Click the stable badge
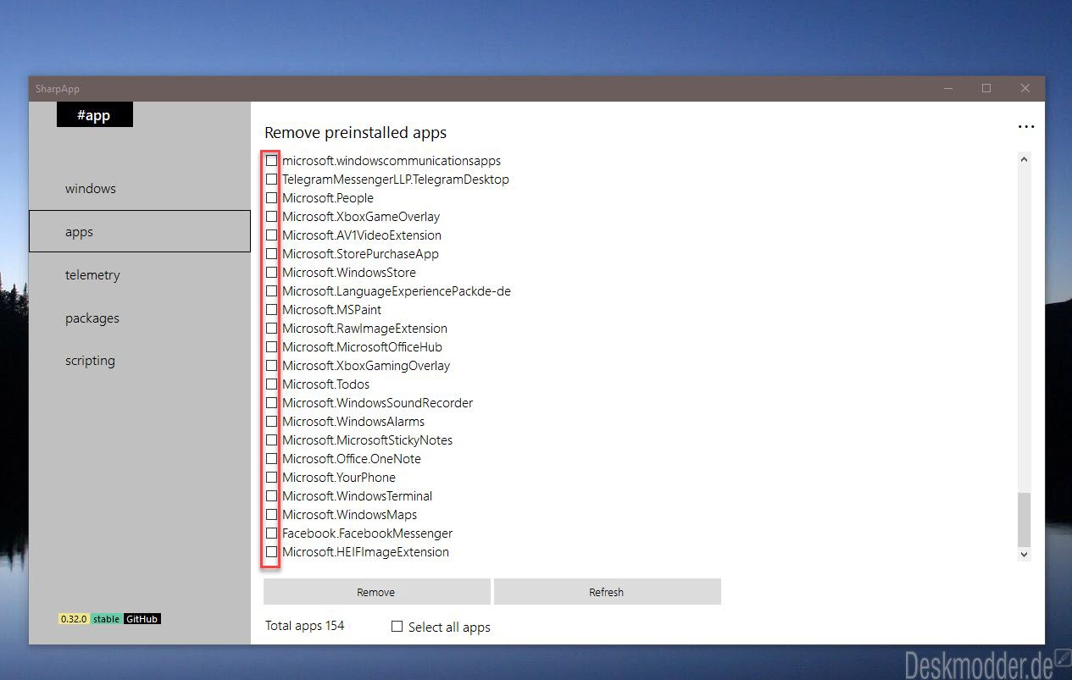 [x=106, y=619]
